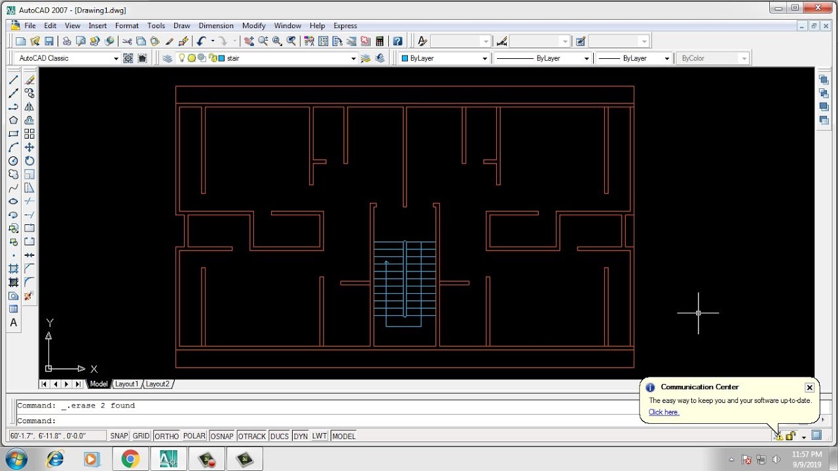Toggle POLAR tracking in status bar
The image size is (838, 471).
point(194,436)
